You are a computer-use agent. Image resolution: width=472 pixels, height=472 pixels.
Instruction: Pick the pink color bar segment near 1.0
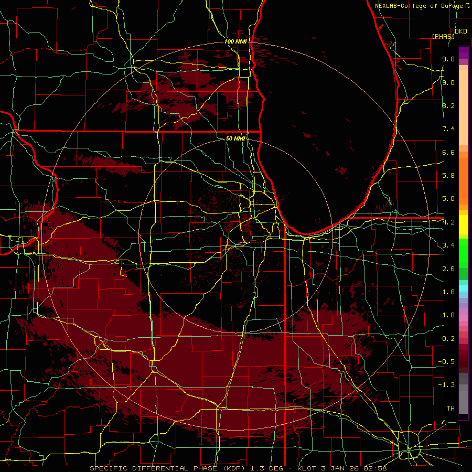[x=463, y=318]
